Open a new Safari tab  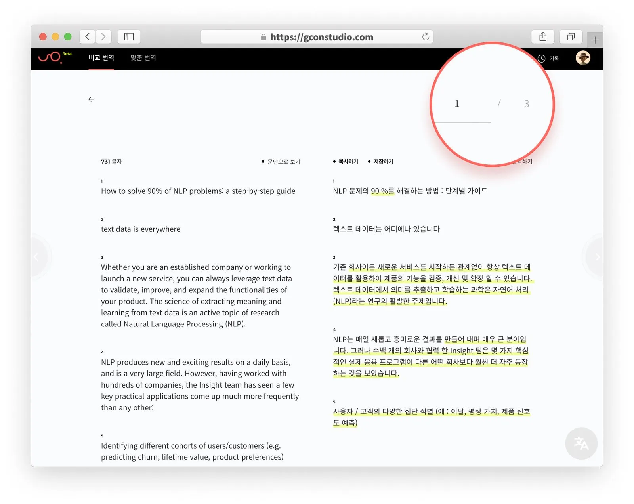pos(595,40)
